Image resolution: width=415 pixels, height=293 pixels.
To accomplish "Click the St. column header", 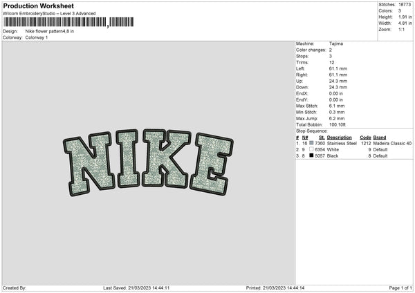I will [322, 138].
